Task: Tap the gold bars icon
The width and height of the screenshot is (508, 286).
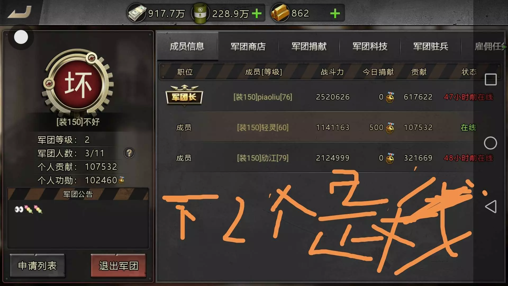Action: (280, 13)
